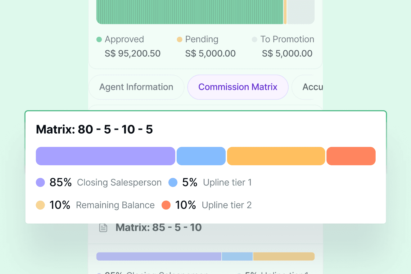Screen dimensions: 411x274
Task: Click the document icon beside Matrix 85-5-10
Action: (x=103, y=227)
